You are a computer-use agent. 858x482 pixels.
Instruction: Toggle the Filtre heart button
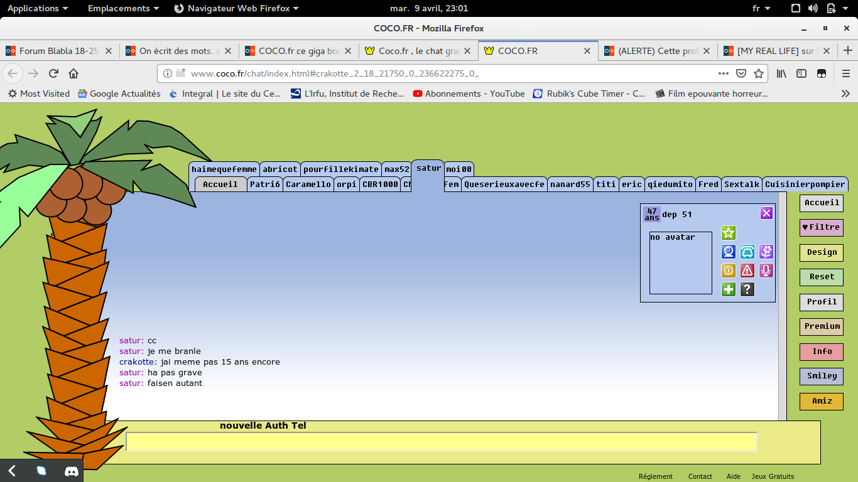pyautogui.click(x=821, y=227)
